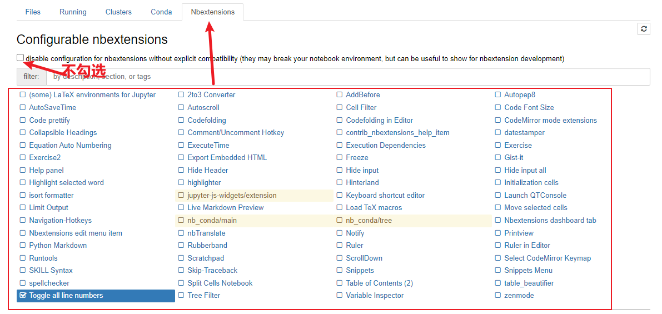Open the Clusters tab

pyautogui.click(x=118, y=12)
